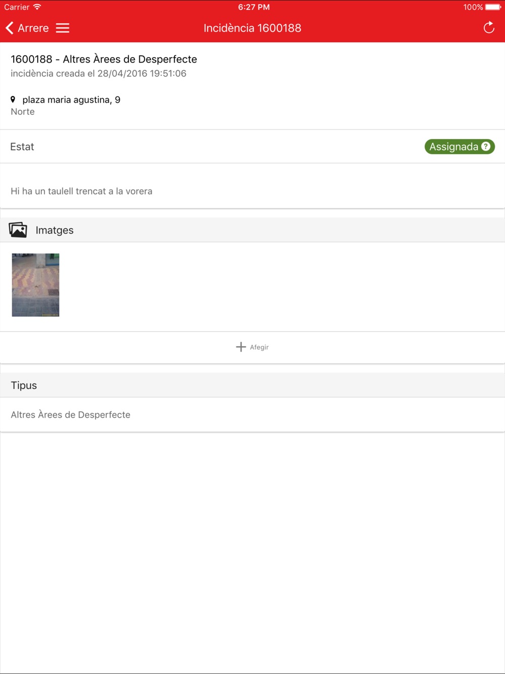Image resolution: width=505 pixels, height=674 pixels.
Task: Select the Tipus section header
Action: pyautogui.click(x=252, y=385)
